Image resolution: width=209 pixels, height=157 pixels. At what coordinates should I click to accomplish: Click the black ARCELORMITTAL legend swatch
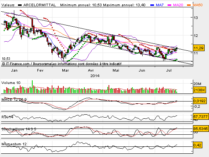click(x=20, y=5)
